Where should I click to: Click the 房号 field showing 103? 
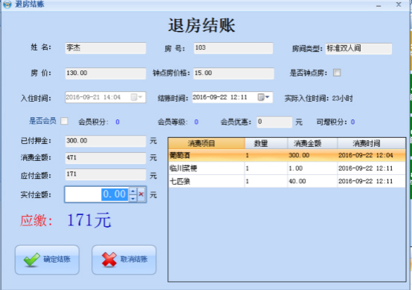[x=234, y=48]
